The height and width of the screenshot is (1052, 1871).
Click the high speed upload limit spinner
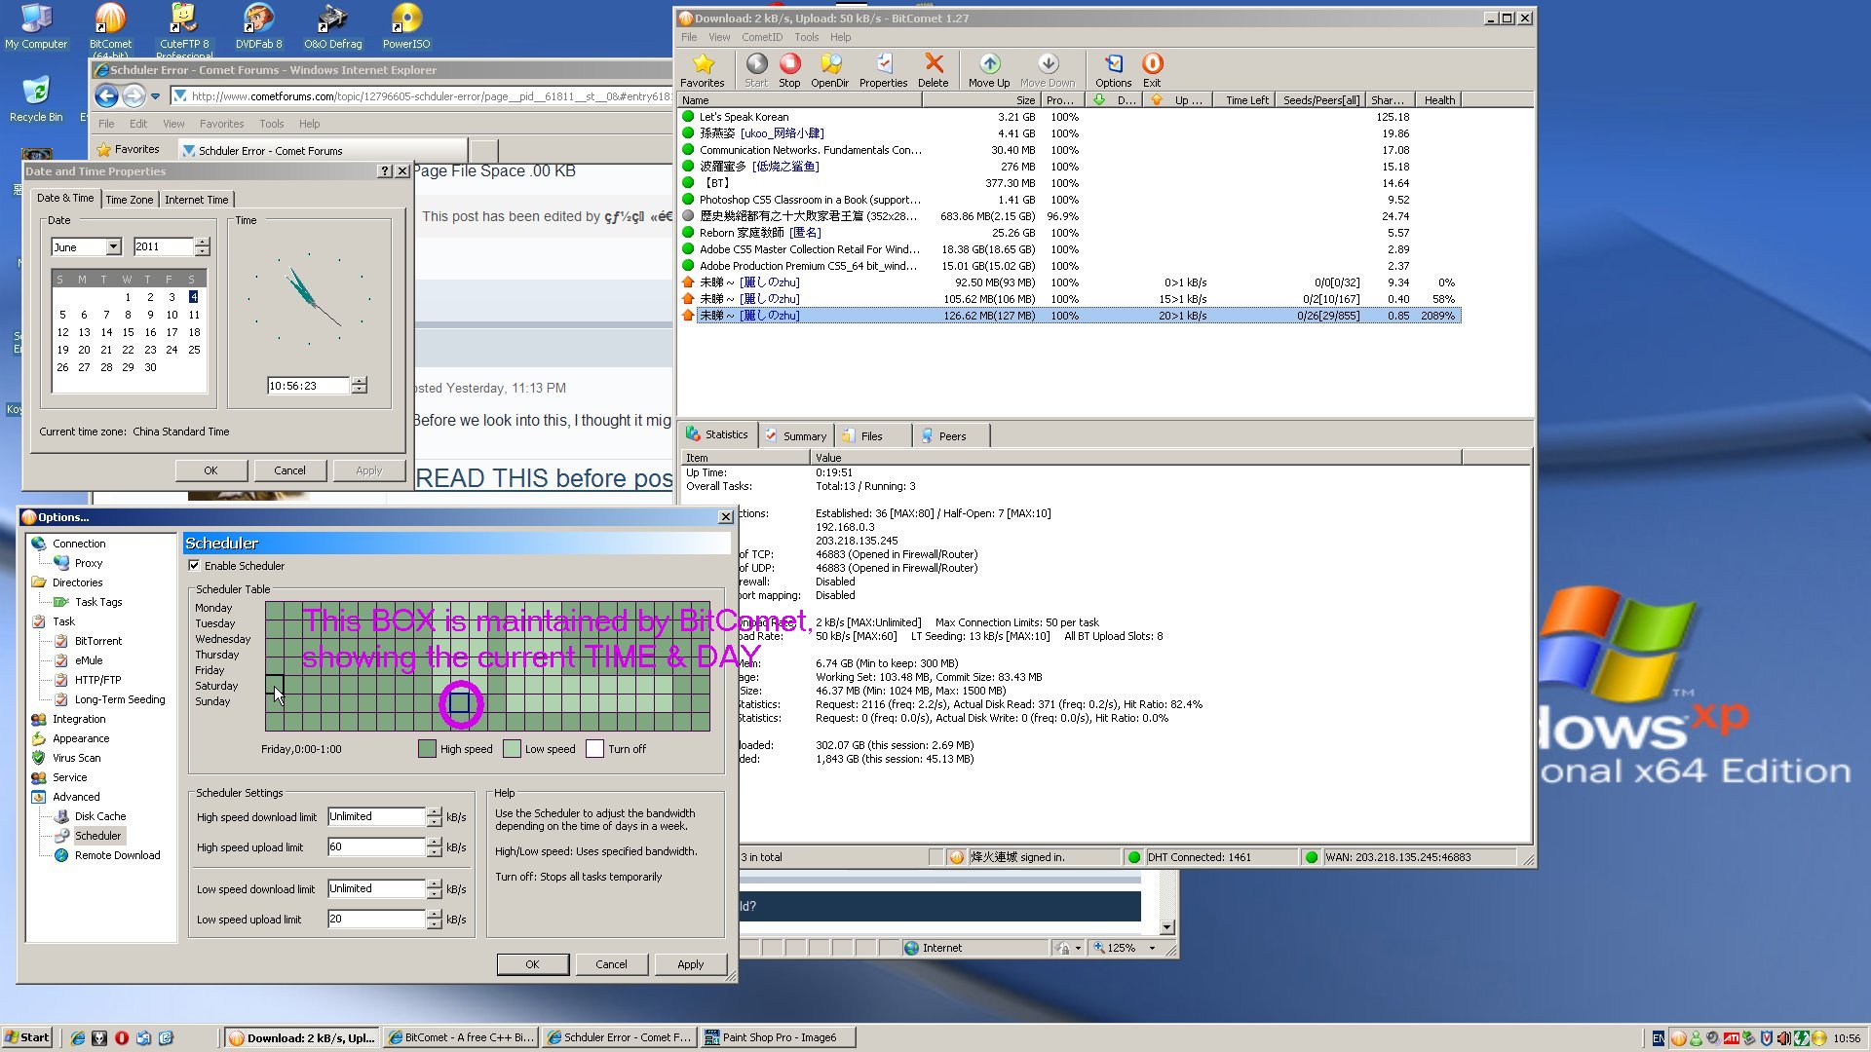click(x=435, y=847)
